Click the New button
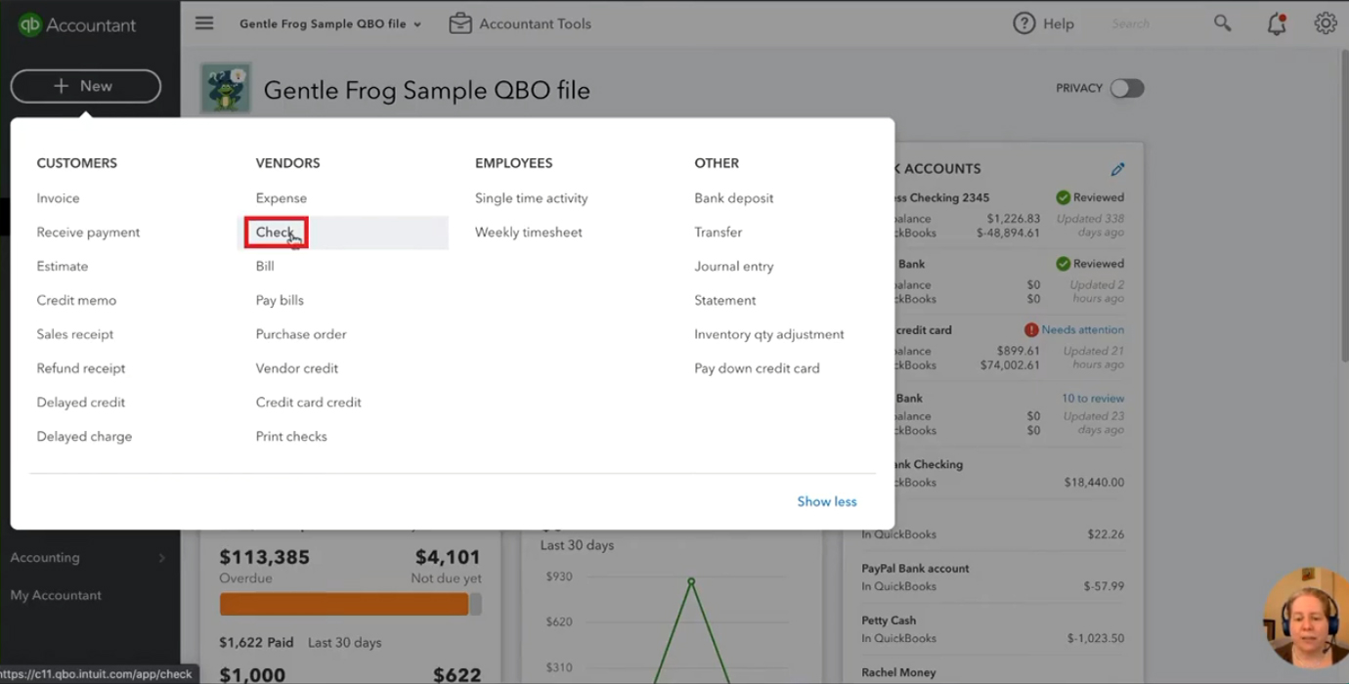Image resolution: width=1349 pixels, height=684 pixels. pyautogui.click(x=86, y=86)
